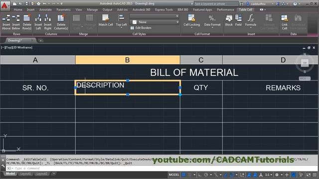Click the Edit Borders button

pyautogui.click(x=141, y=28)
